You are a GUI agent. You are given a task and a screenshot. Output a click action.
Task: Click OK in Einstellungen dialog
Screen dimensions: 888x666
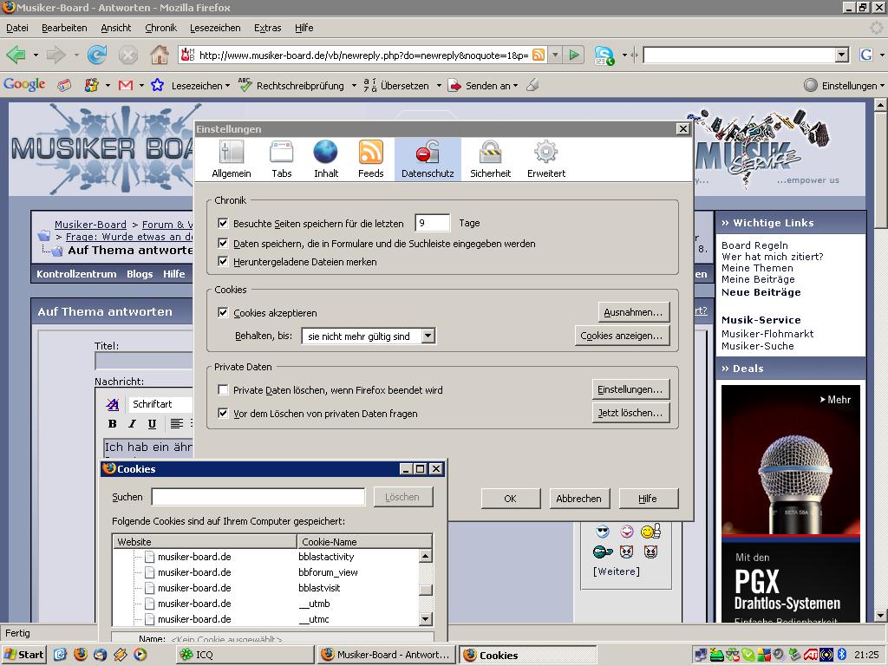[x=510, y=499]
